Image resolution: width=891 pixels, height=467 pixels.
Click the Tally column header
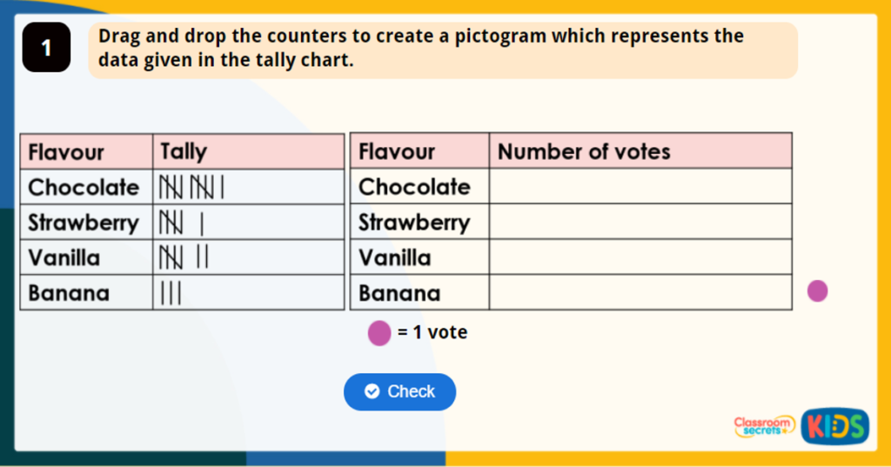point(184,151)
